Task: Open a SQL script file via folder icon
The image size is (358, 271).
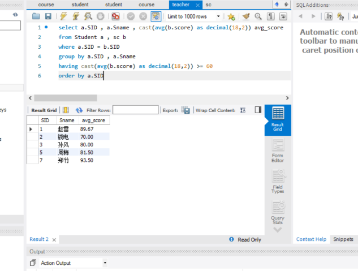Action: coord(36,16)
